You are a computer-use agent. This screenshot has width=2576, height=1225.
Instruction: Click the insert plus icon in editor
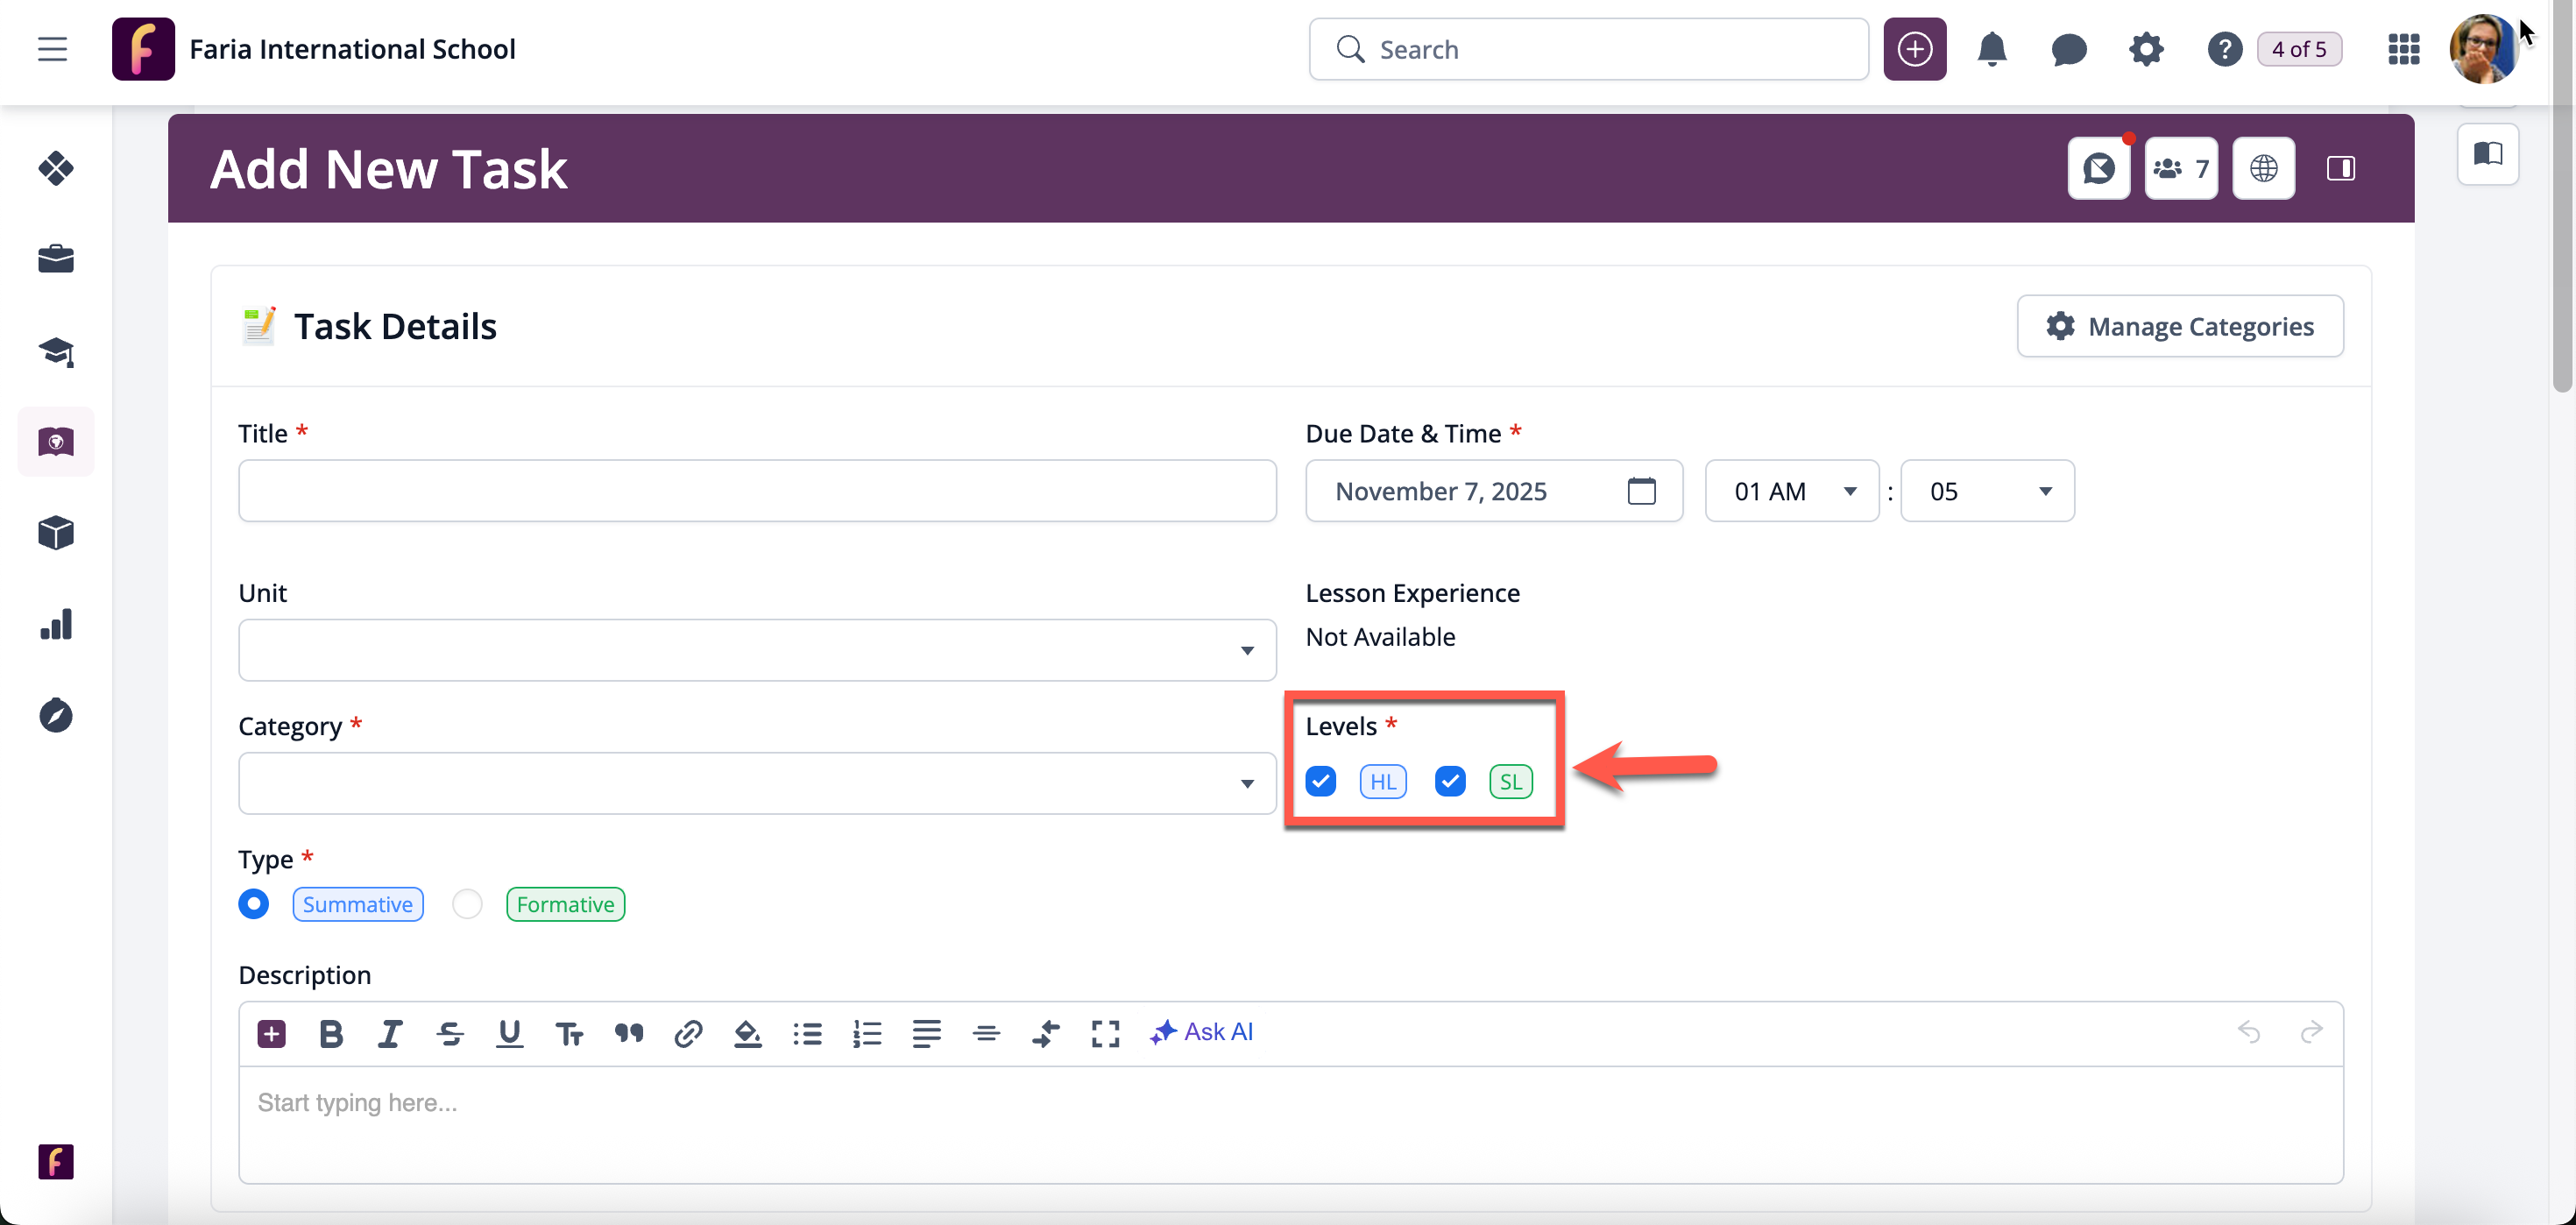271,1033
